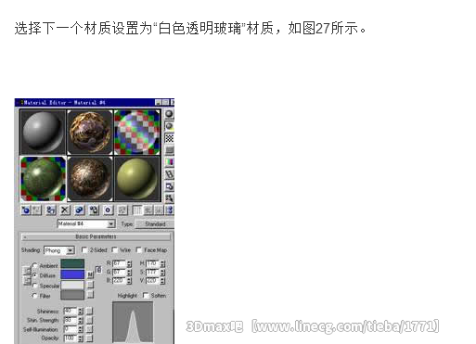Select the Specular radio button
Screen dimensions: 476x344
point(34,286)
